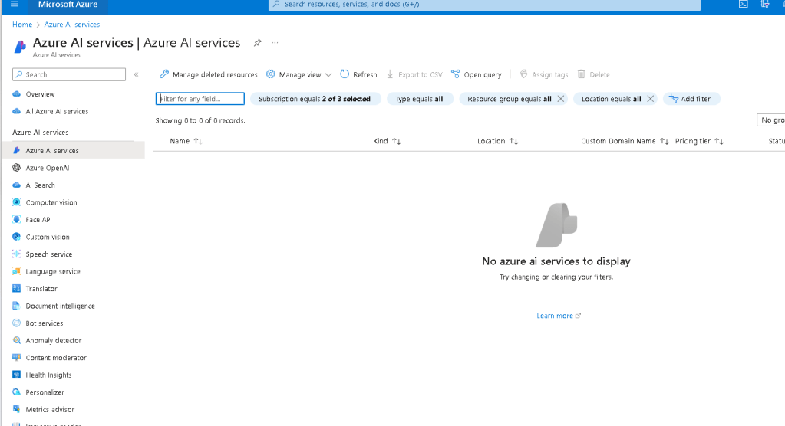785x426 pixels.
Task: Click the Bot services icon
Action: (17, 323)
